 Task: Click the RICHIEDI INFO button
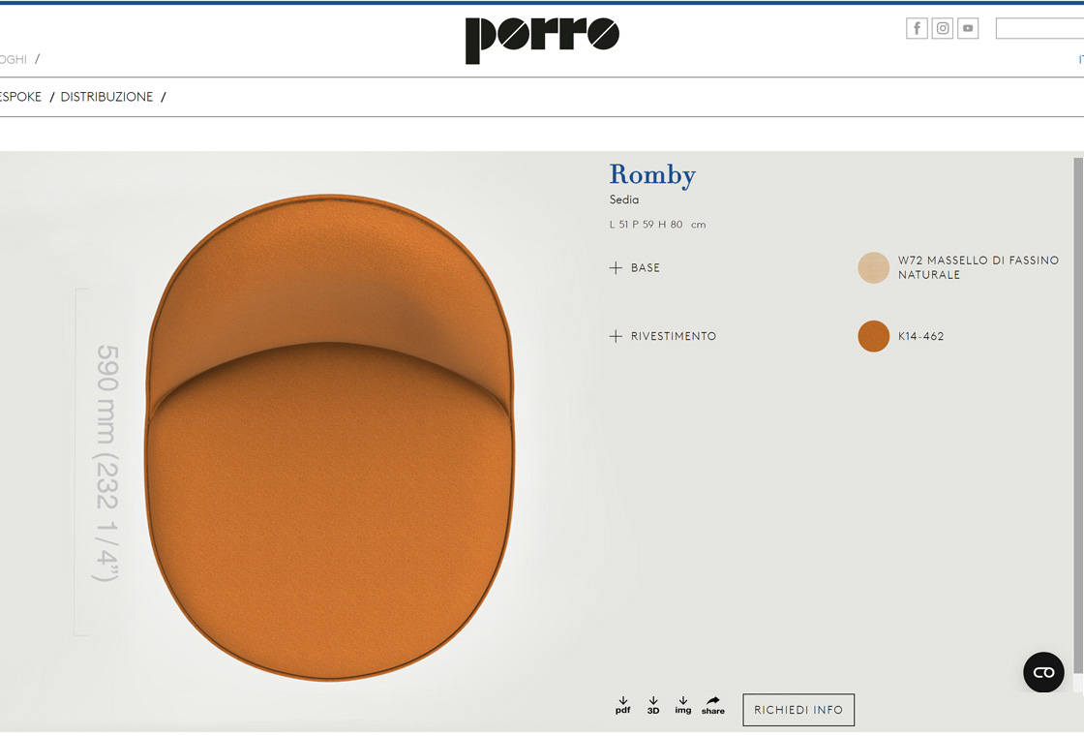[x=798, y=710]
